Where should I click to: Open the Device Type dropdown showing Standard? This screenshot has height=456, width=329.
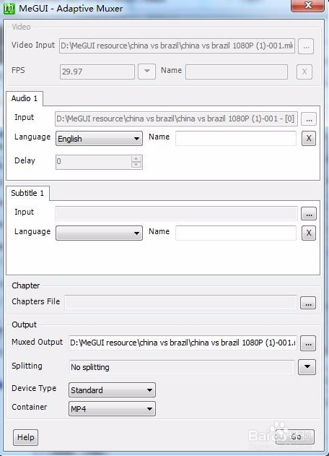click(112, 390)
